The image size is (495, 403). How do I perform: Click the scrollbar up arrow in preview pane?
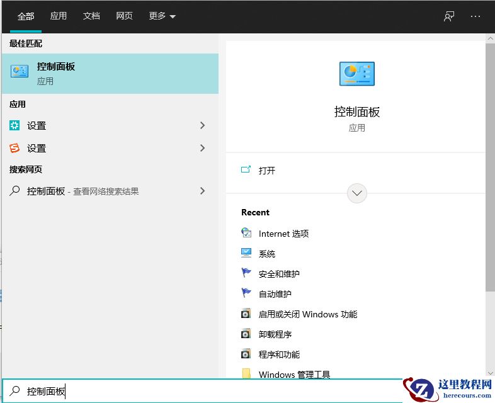[x=490, y=38]
